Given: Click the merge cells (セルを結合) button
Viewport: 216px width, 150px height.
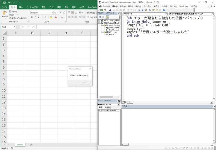Looking at the screenshot, I should 92,17.
